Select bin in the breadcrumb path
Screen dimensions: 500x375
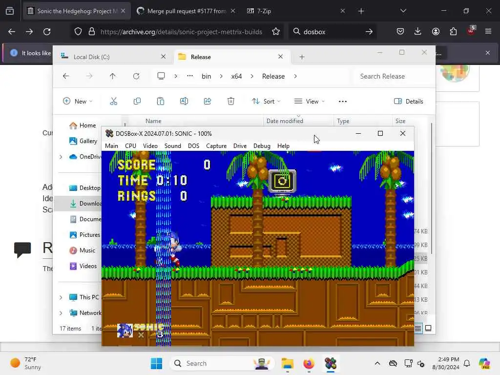click(206, 76)
